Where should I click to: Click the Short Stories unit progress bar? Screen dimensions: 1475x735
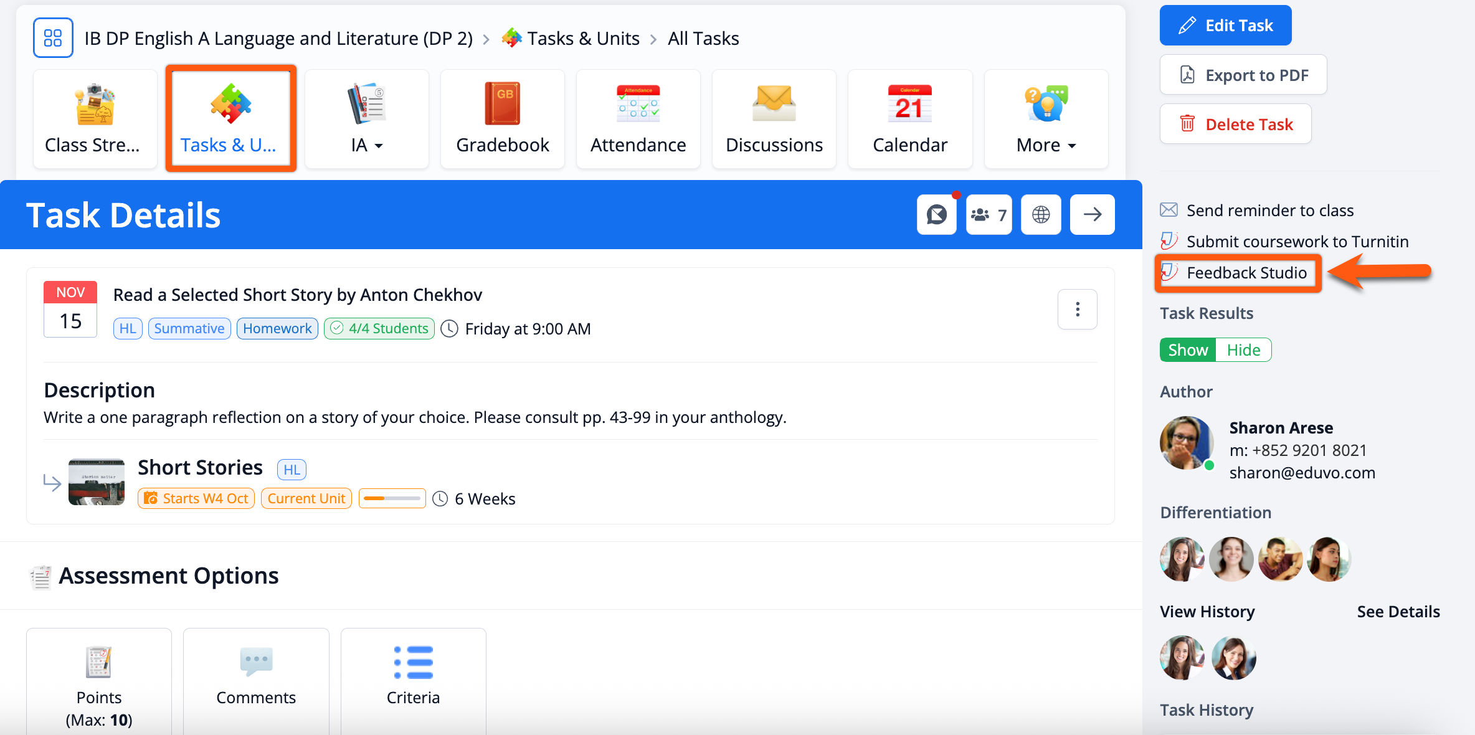click(392, 498)
